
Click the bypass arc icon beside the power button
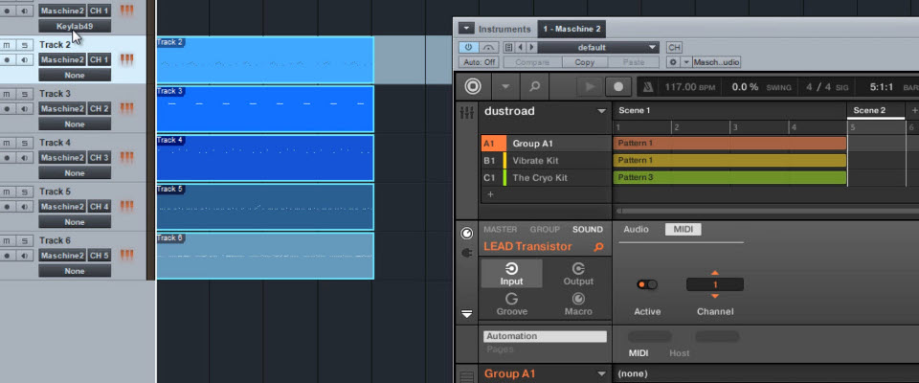pyautogui.click(x=489, y=48)
